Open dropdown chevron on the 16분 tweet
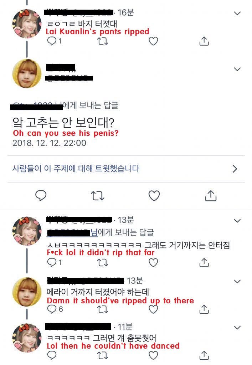Screen dimensions: 252x365 coord(237,13)
